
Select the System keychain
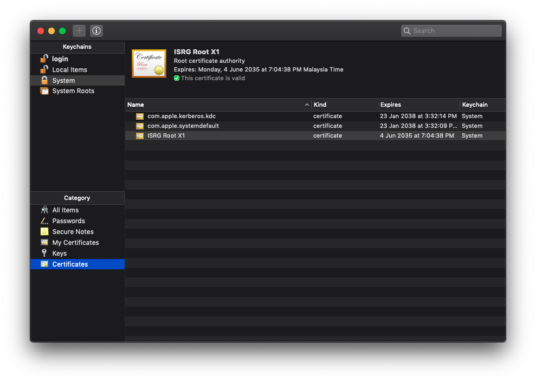[x=63, y=81]
